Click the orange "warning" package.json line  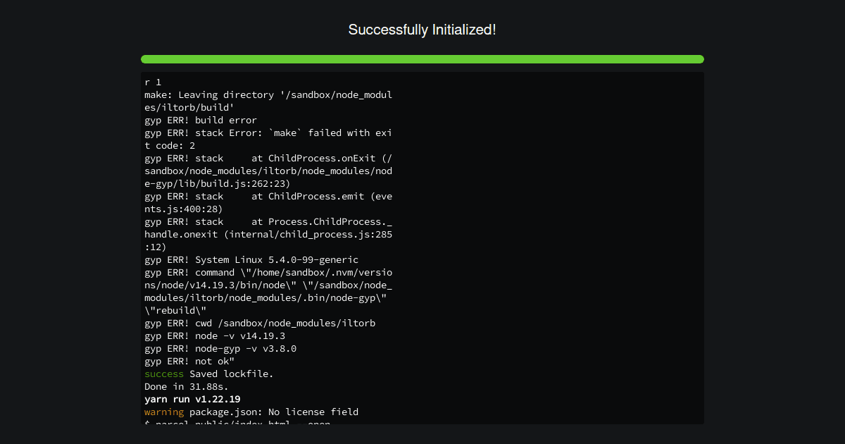pos(251,412)
